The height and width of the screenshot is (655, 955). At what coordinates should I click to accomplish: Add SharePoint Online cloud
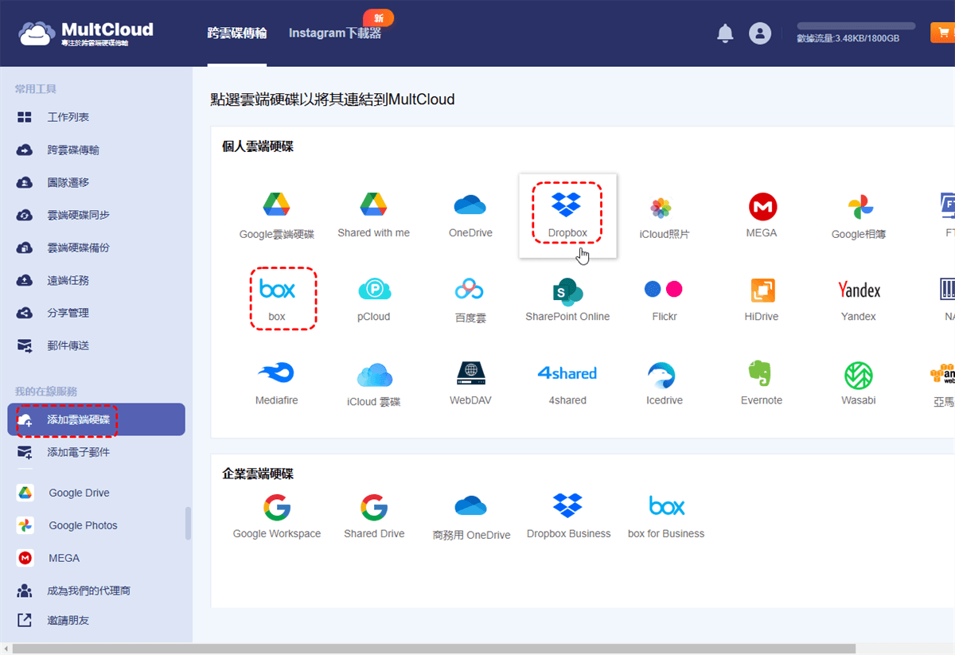point(567,299)
